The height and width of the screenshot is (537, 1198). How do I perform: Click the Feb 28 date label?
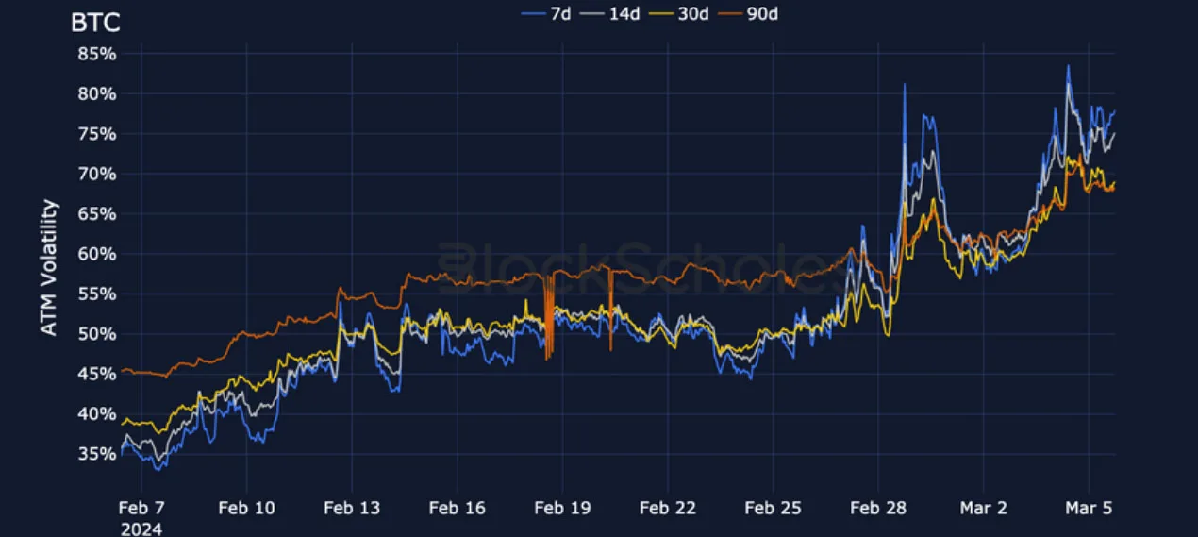point(878,508)
